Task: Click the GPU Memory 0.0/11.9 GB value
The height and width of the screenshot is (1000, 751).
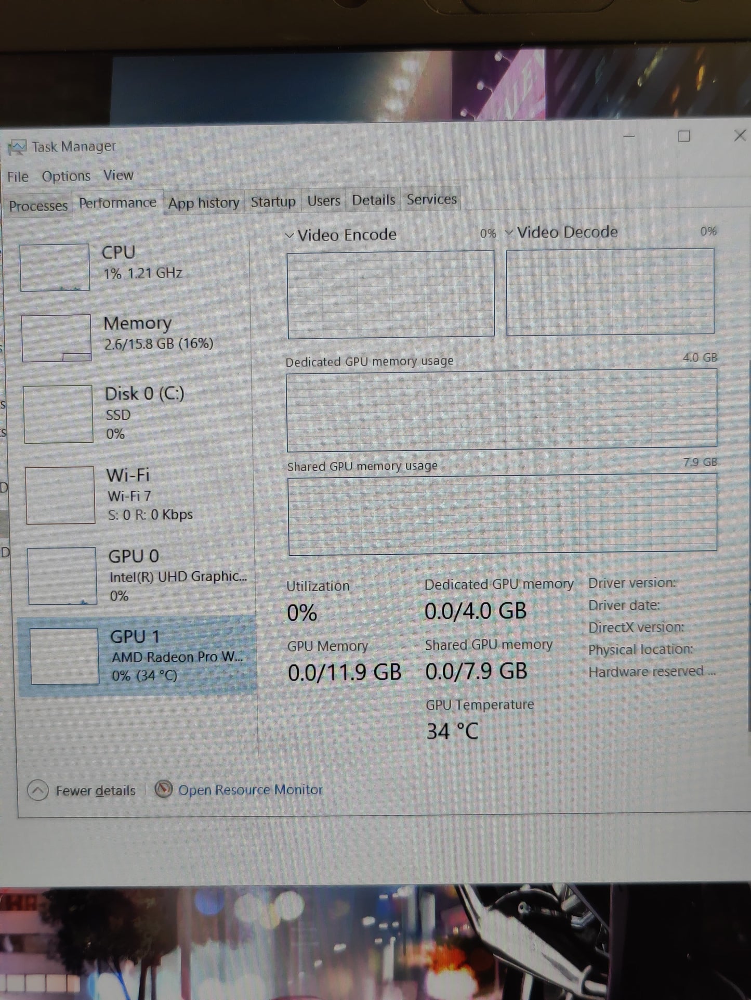Action: pyautogui.click(x=345, y=673)
